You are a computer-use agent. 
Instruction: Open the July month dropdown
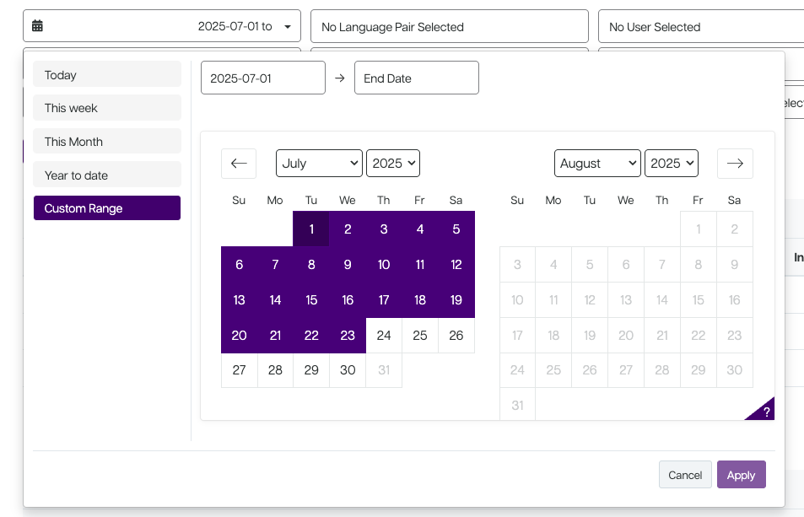pos(319,164)
